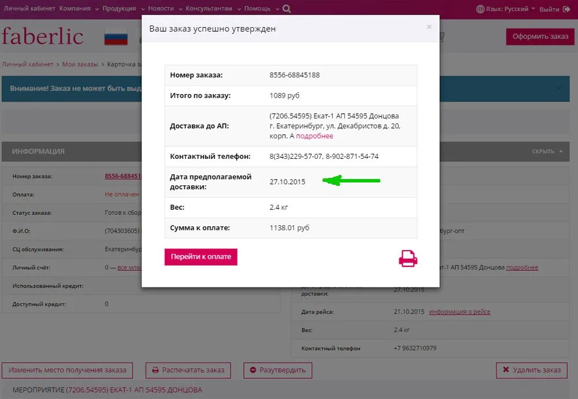Click the logout arrow icon
578x399 pixels.
[566, 9]
